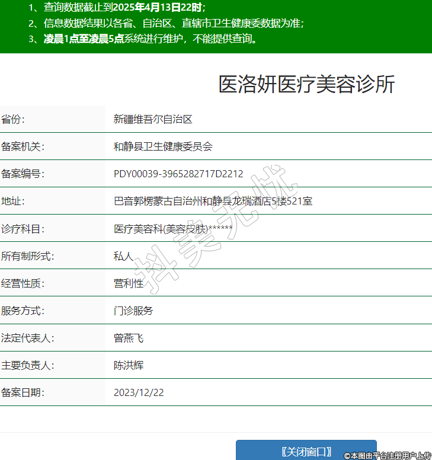Click the address text ending in 5楼521室
432x460 pixels.
(213, 202)
